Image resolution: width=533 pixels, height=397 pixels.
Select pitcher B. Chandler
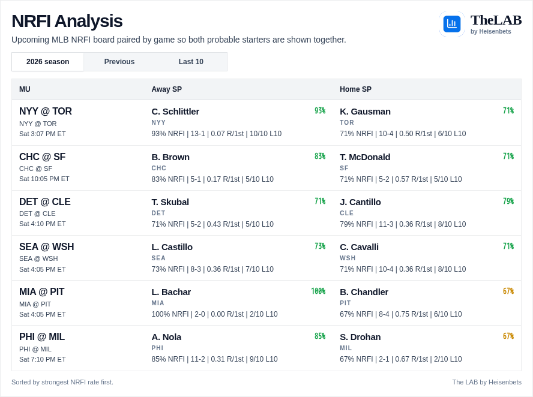[x=364, y=292]
